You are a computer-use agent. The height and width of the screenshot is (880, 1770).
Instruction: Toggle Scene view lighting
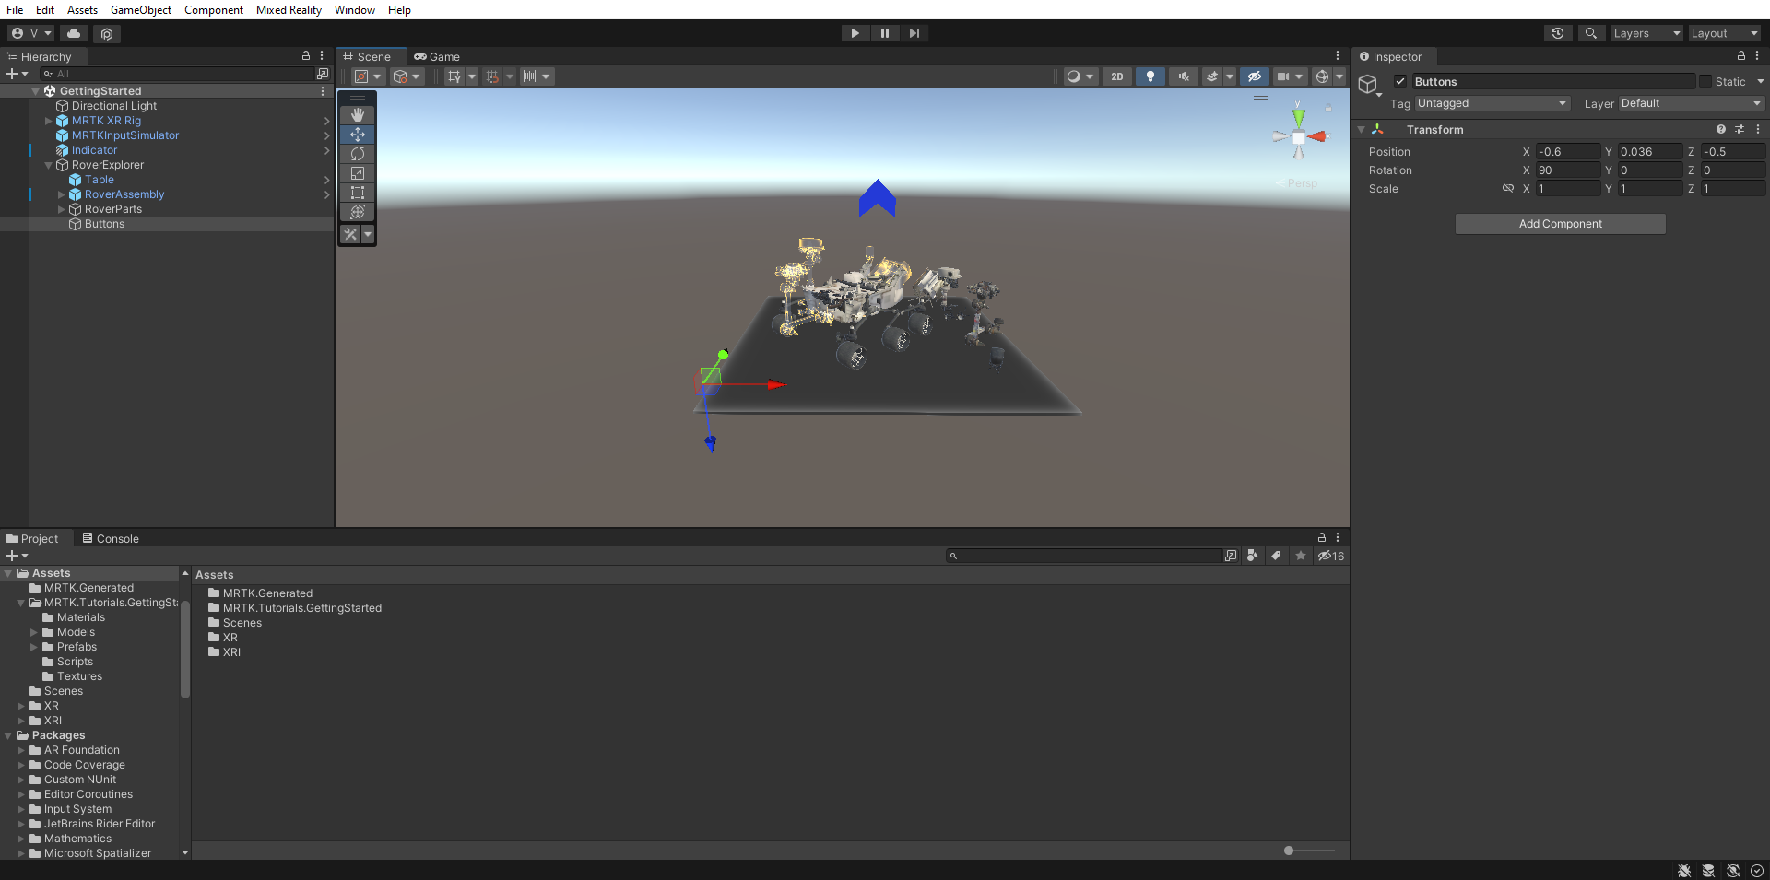[1150, 76]
